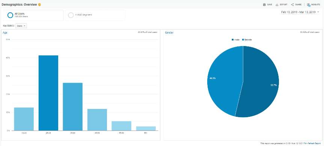Click the Feb 13 – Mar 13 date range
324x146 pixels.
tap(298, 12)
